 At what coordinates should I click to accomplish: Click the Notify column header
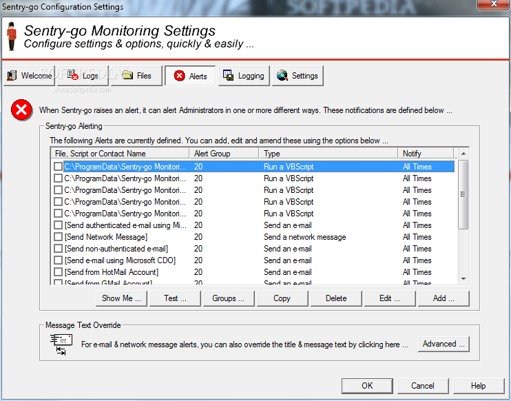[426, 153]
